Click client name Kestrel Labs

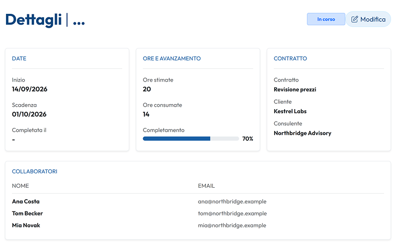coord(290,111)
